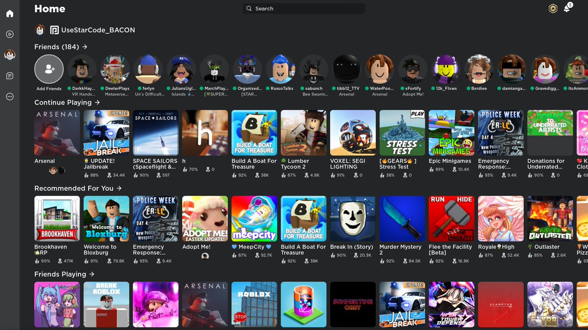Screen dimensions: 588x330
Task: Open the Home icon in the sidebar
Action: click(10, 14)
